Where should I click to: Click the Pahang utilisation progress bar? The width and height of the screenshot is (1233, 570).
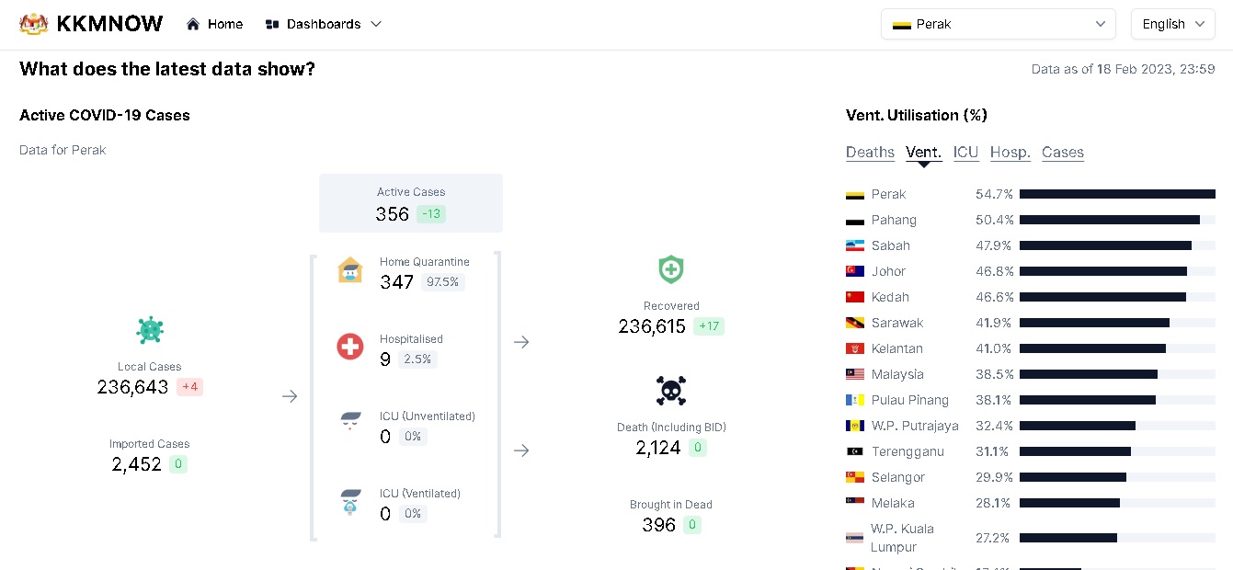coord(1116,220)
